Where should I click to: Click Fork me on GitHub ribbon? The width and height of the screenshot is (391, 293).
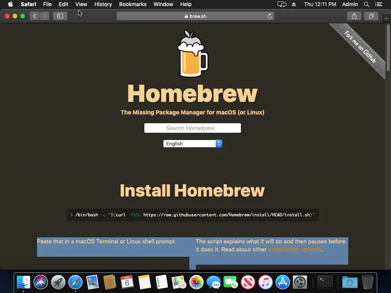pos(360,47)
